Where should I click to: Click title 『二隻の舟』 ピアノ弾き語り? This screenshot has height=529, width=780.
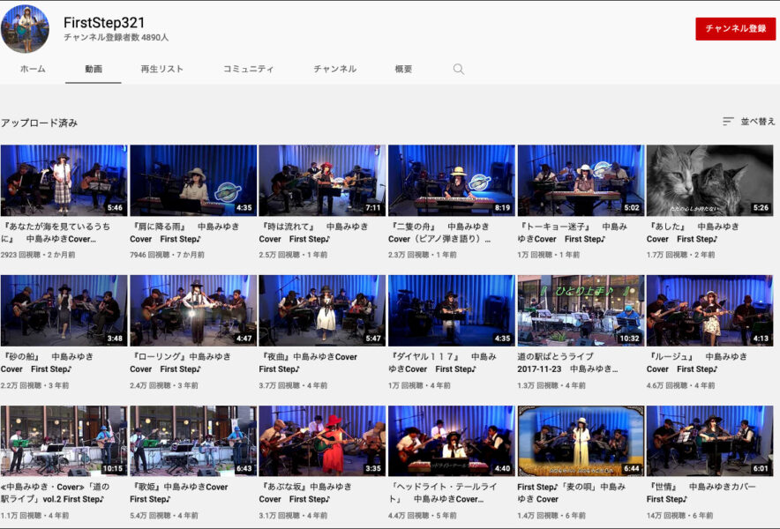tap(439, 232)
